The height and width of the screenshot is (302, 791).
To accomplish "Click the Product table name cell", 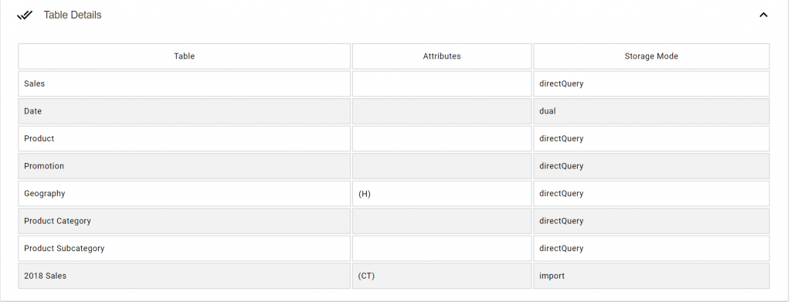I will coord(184,139).
